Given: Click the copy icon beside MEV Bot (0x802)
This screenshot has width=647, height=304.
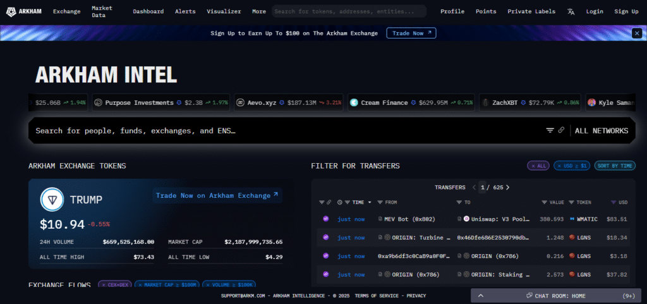Looking at the screenshot, I should 380,219.
